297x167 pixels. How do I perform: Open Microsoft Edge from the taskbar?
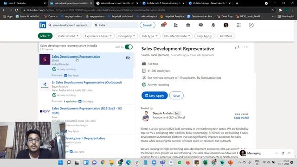[x=129, y=162]
